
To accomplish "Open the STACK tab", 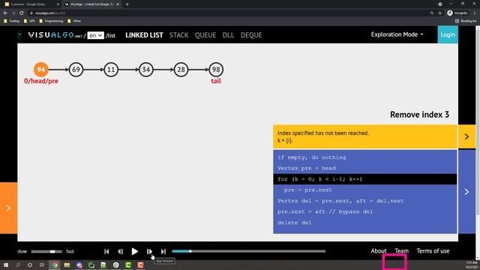I will click(x=178, y=35).
